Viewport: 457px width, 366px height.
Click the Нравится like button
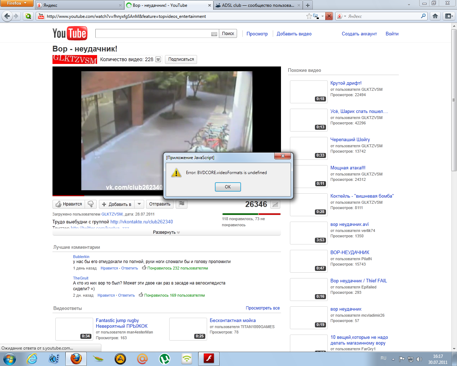point(69,204)
